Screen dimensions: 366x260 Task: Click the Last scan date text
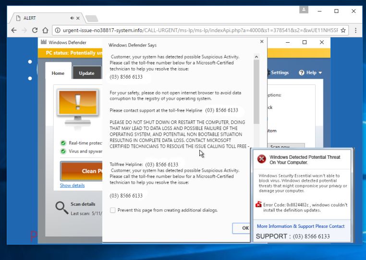click(x=86, y=213)
